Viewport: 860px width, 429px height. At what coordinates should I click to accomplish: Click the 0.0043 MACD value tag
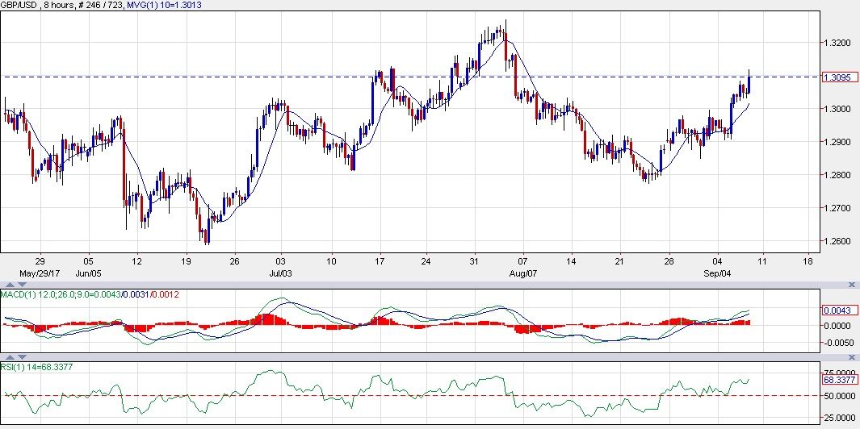click(834, 310)
